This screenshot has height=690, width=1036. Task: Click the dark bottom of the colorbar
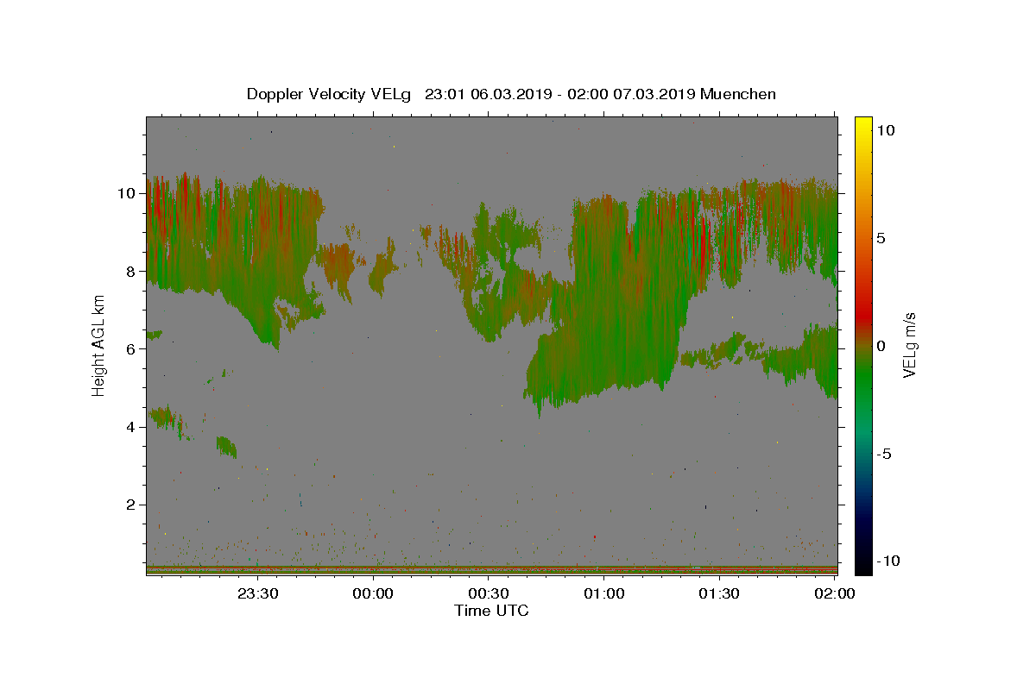862,561
